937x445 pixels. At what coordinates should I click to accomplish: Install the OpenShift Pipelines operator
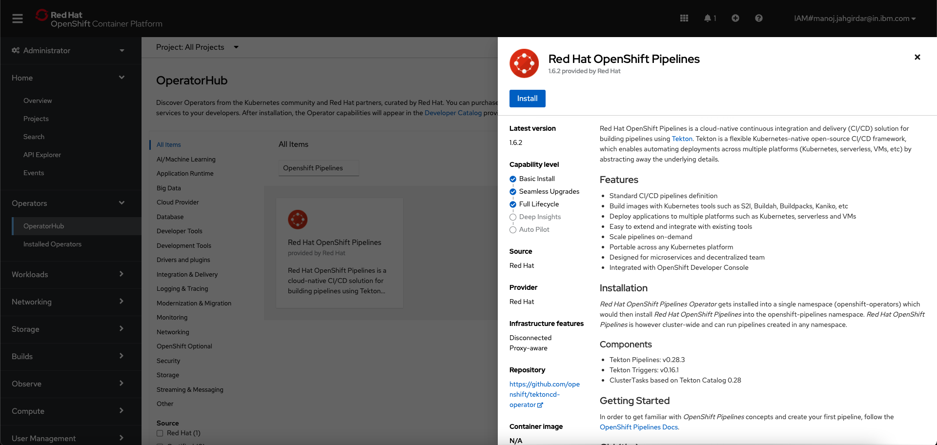(528, 99)
